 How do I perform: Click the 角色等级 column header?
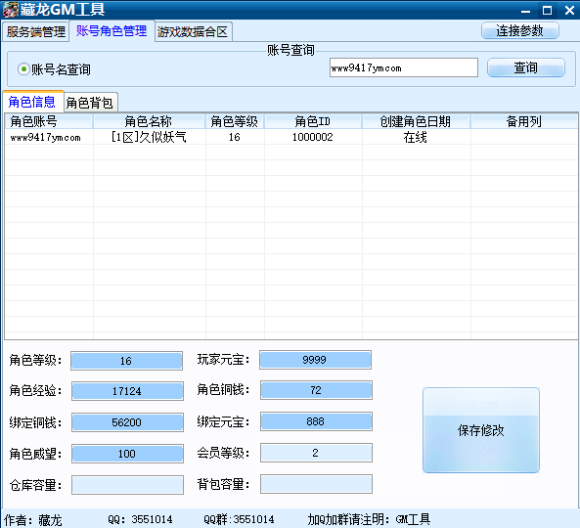(x=235, y=121)
